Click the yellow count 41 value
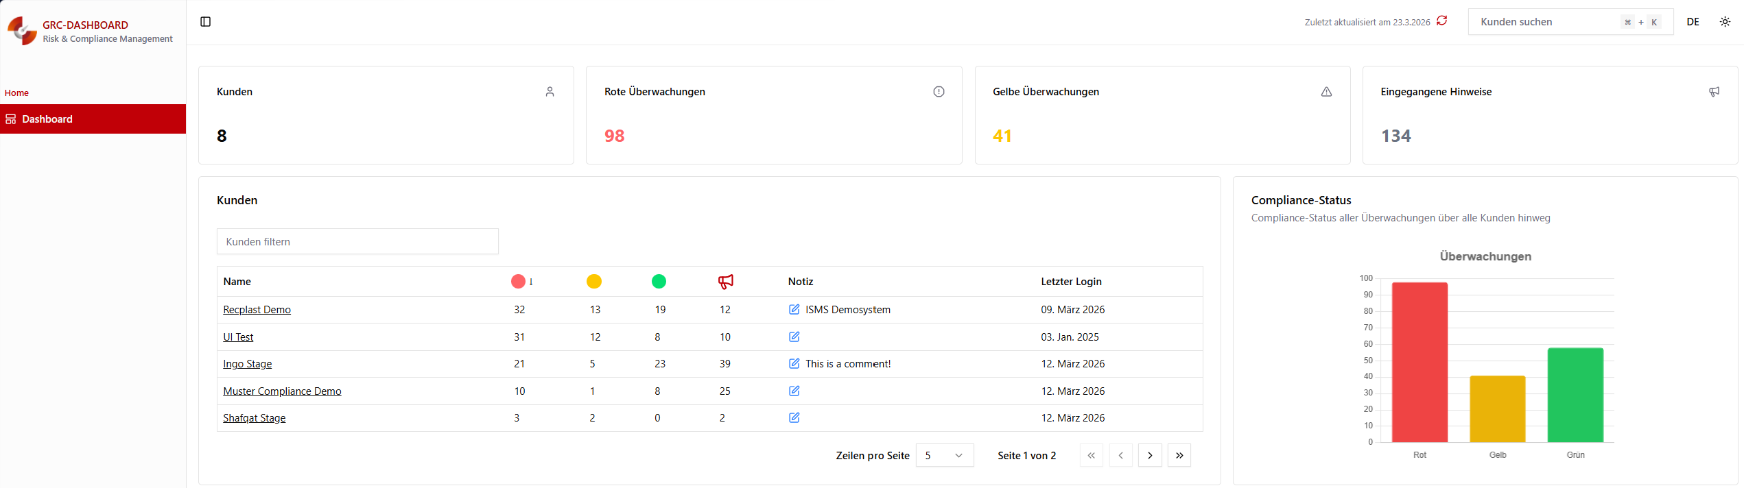 [x=1002, y=136]
